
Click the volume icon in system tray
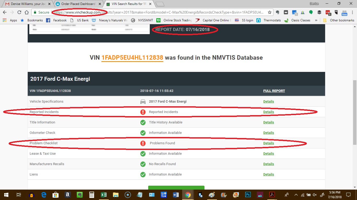coord(315,195)
